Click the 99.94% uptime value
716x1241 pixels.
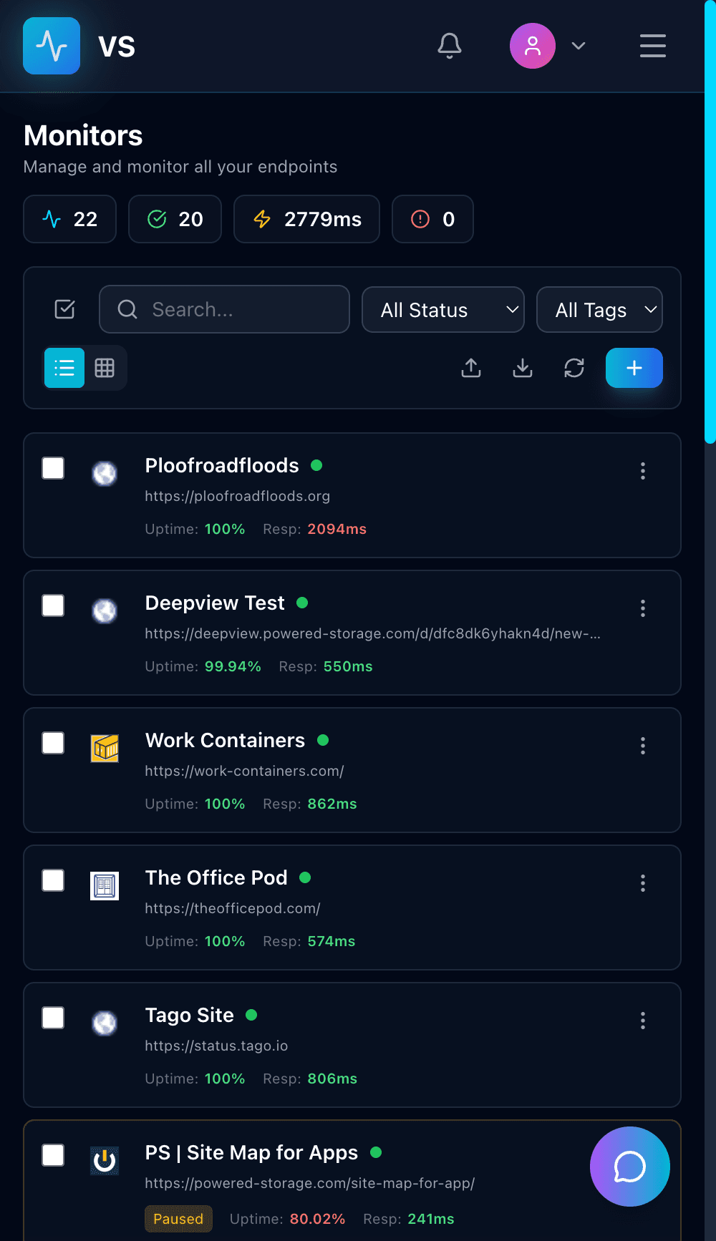[x=233, y=666]
